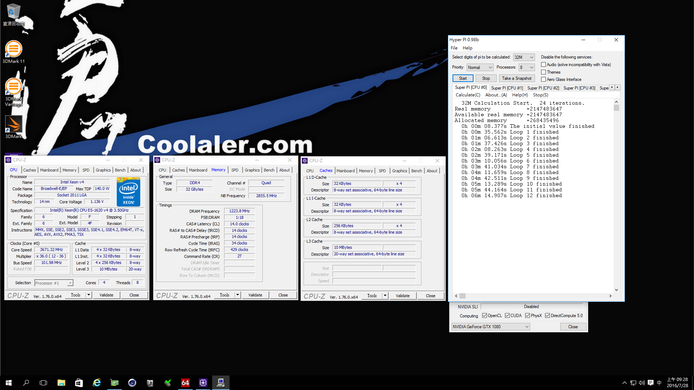The height and width of the screenshot is (390, 694).
Task: Open the Help menu in Hyper PI
Action: point(467,48)
